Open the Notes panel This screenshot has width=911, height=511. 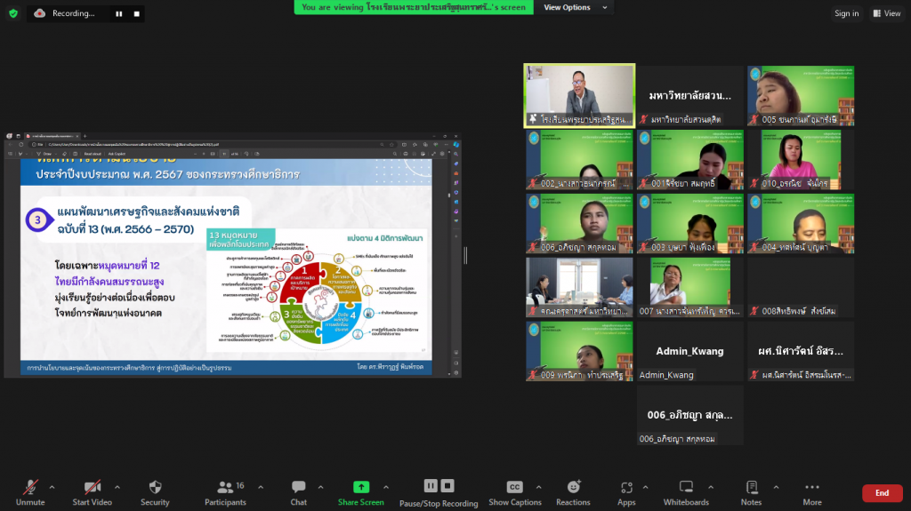coord(751,491)
